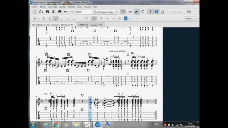The image size is (228, 128).
Task: Toggle the metronome icon
Action: [x=162, y=12]
